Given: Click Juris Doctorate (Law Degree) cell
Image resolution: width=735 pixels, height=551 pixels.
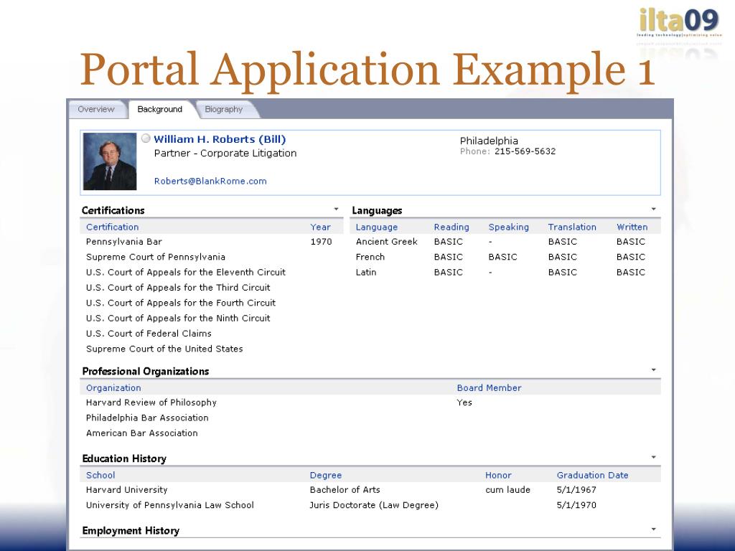Looking at the screenshot, I should 374,505.
